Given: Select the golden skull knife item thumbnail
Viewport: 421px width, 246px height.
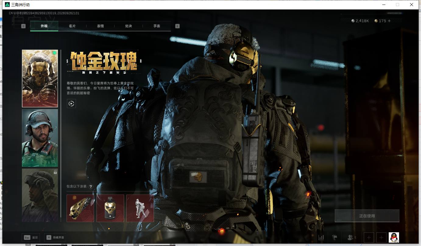Looking at the screenshot, I should point(80,208).
